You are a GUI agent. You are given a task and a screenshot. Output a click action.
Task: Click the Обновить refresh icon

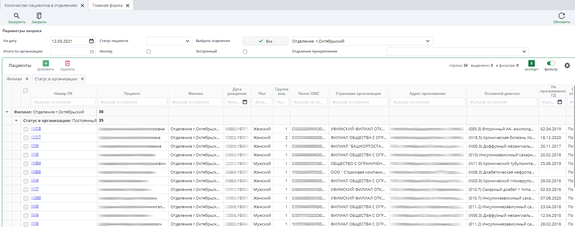(562, 16)
